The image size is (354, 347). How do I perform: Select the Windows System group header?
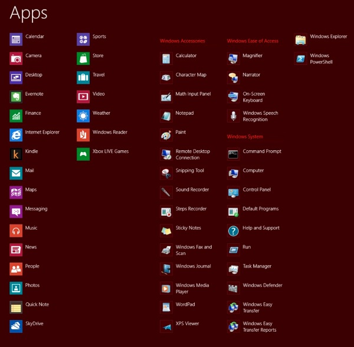click(x=245, y=137)
